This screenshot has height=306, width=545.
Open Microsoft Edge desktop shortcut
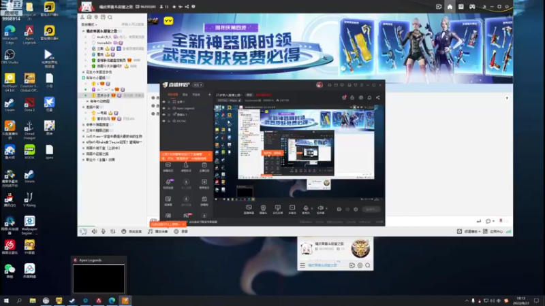(x=10, y=35)
